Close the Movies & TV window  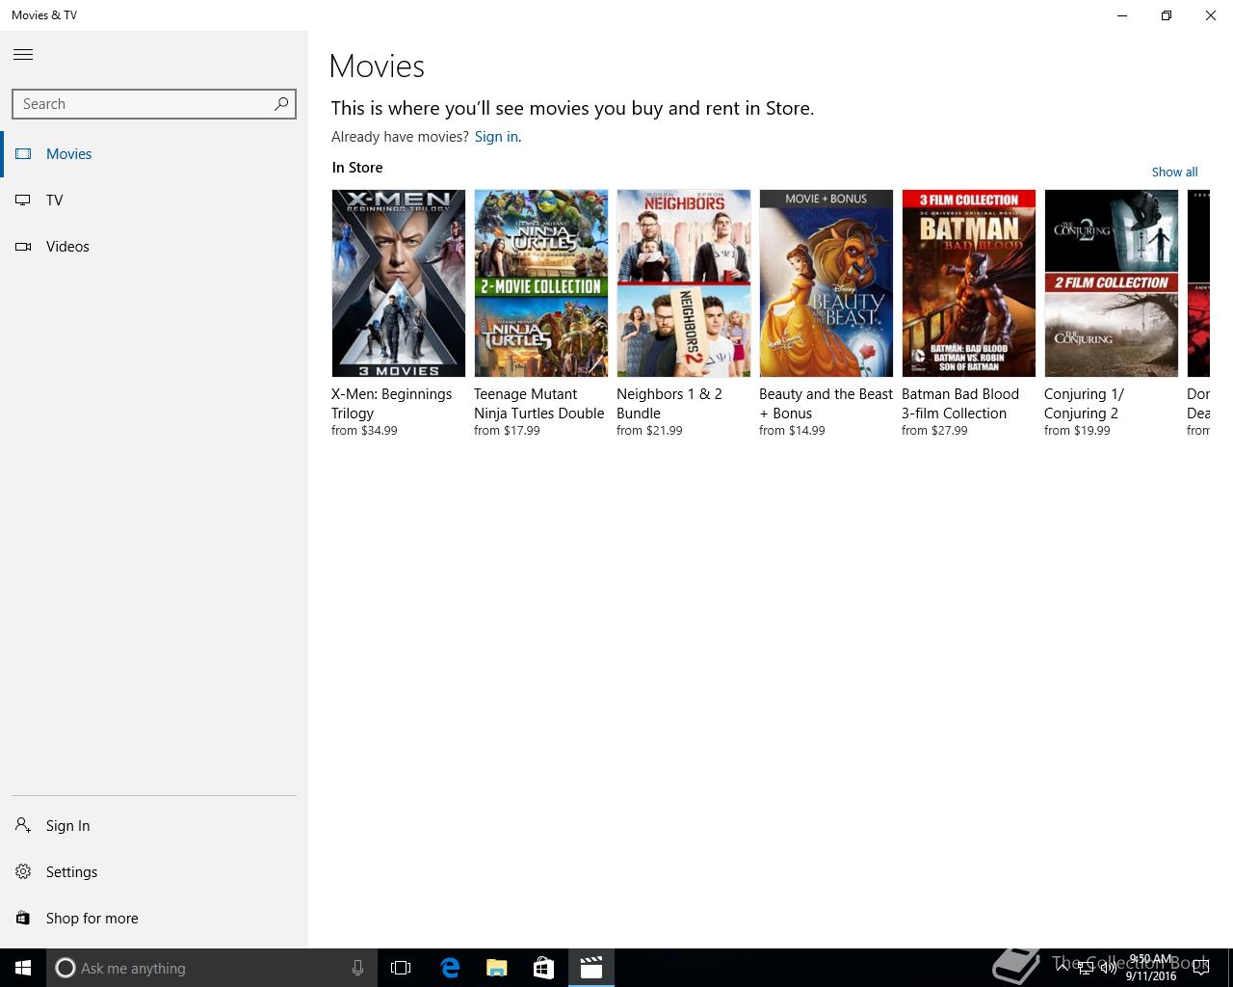(x=1211, y=15)
